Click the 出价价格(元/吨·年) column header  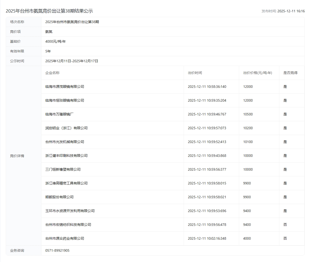[257, 73]
